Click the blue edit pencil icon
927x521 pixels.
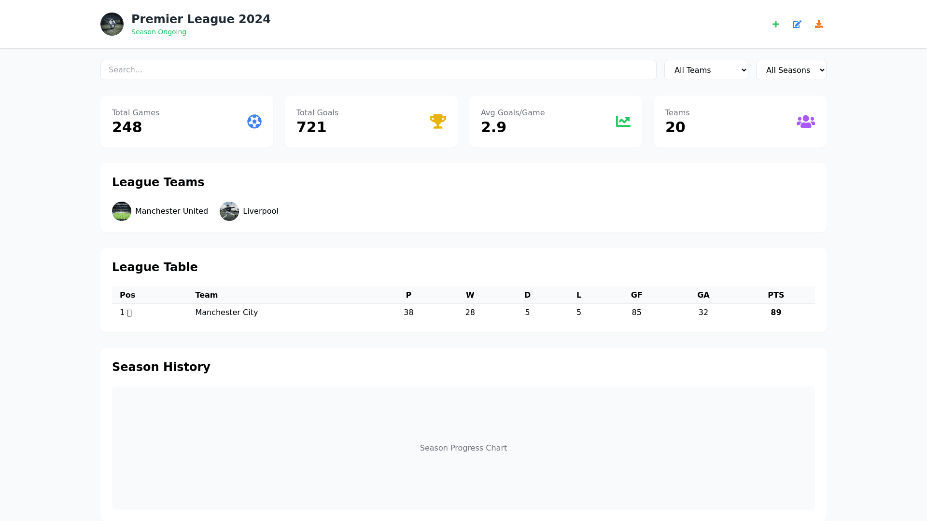click(797, 24)
